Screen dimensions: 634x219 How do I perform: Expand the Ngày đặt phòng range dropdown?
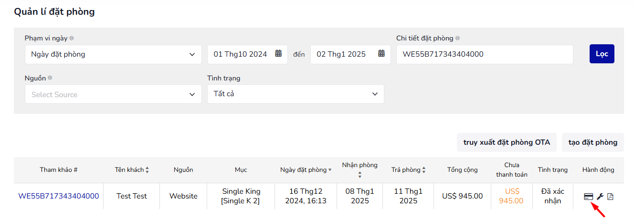pyautogui.click(x=113, y=54)
